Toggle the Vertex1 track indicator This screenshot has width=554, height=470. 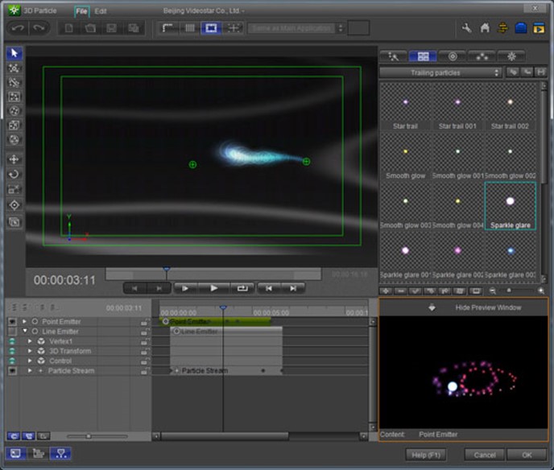pyautogui.click(x=12, y=341)
